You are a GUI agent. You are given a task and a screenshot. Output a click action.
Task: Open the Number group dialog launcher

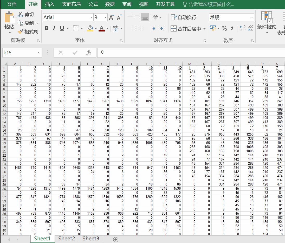click(x=252, y=41)
